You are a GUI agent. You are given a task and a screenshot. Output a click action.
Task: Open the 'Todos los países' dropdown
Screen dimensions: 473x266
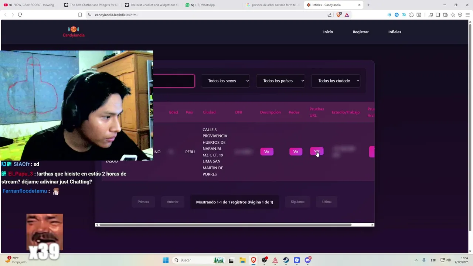pyautogui.click(x=280, y=81)
